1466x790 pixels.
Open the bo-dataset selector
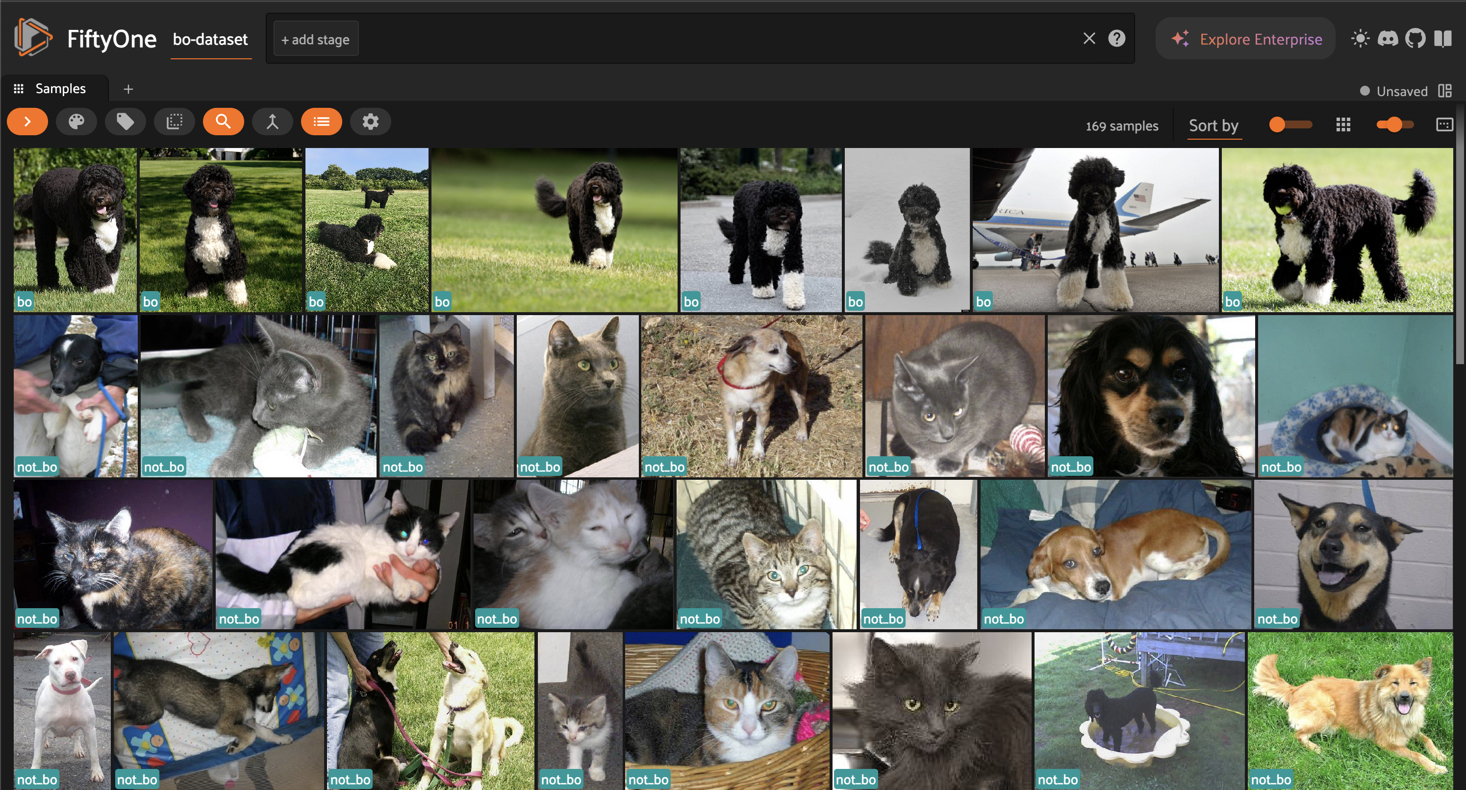point(210,39)
